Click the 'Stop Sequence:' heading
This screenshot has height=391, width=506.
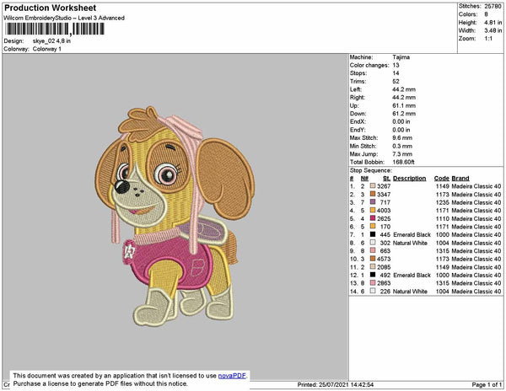[371, 170]
